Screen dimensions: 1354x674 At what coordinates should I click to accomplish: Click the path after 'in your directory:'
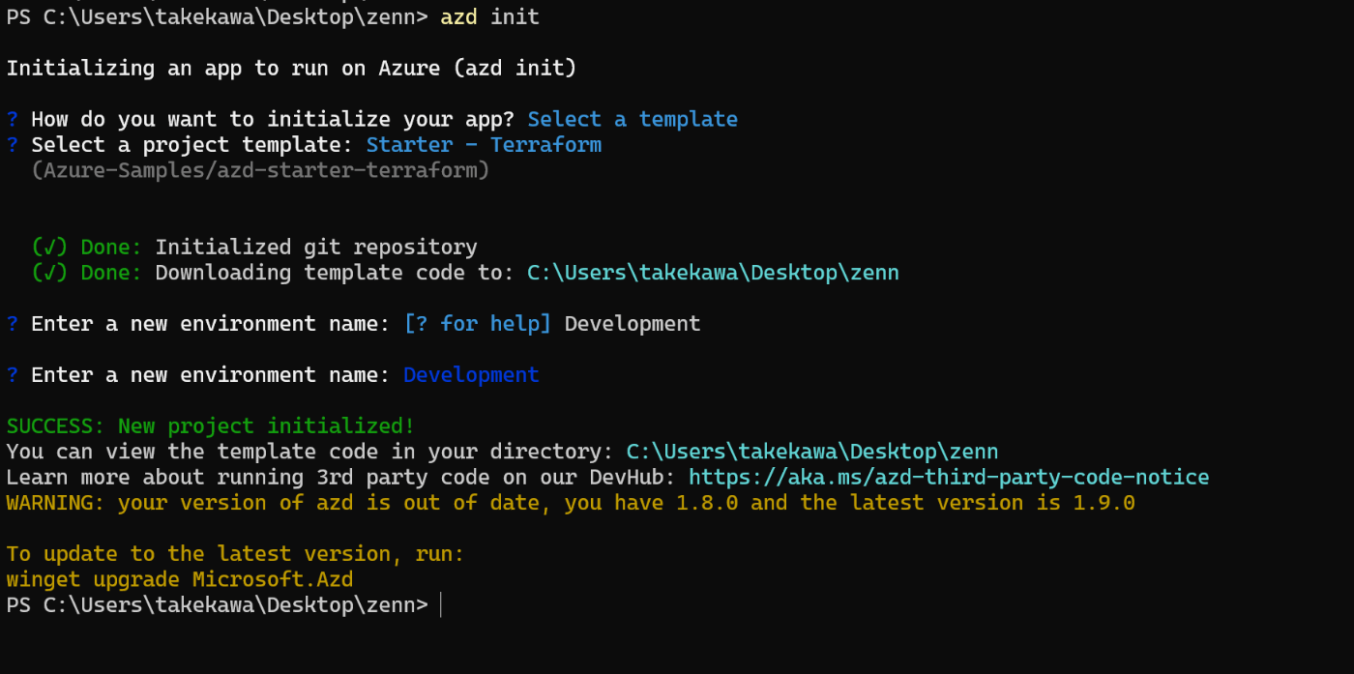[x=812, y=452]
